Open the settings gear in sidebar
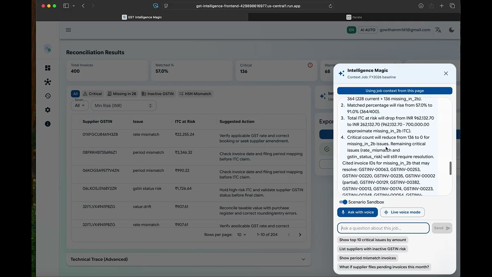 [48, 110]
